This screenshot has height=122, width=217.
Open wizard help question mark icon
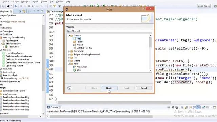69,88
